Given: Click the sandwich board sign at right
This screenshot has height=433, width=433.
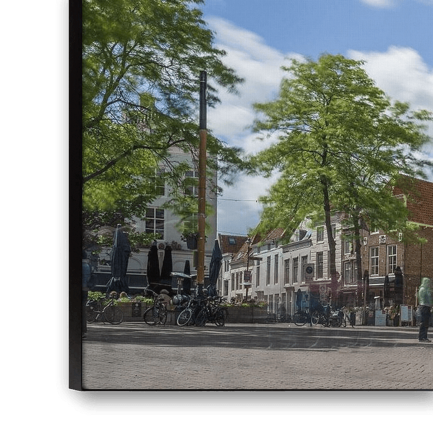Looking at the screenshot, I should click(406, 314).
